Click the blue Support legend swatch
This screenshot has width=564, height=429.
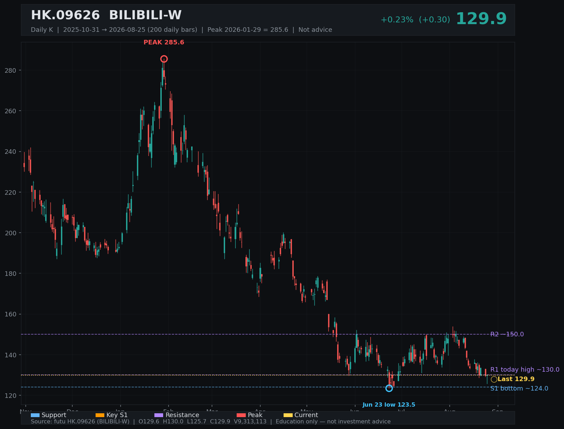pyautogui.click(x=35, y=415)
